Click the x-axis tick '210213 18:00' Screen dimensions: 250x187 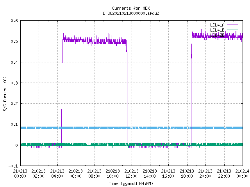coord(187,174)
